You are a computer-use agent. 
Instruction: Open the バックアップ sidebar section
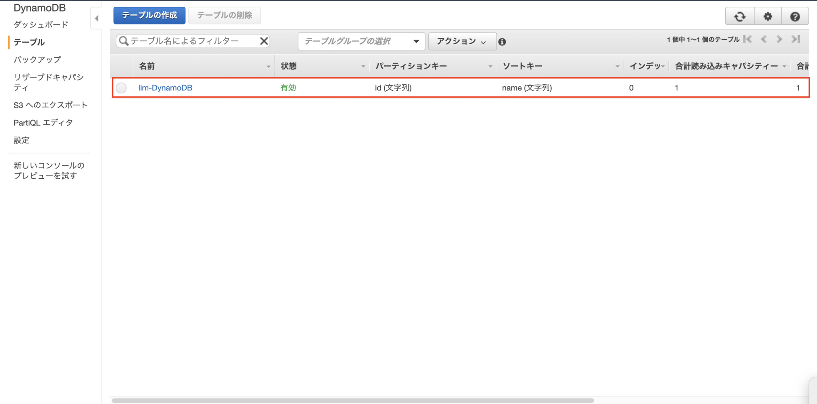(x=37, y=59)
